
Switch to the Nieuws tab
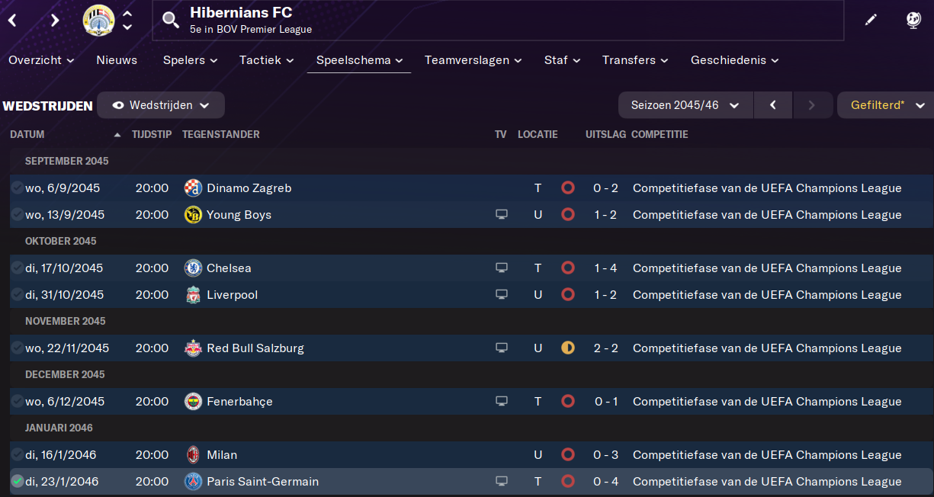(x=117, y=60)
